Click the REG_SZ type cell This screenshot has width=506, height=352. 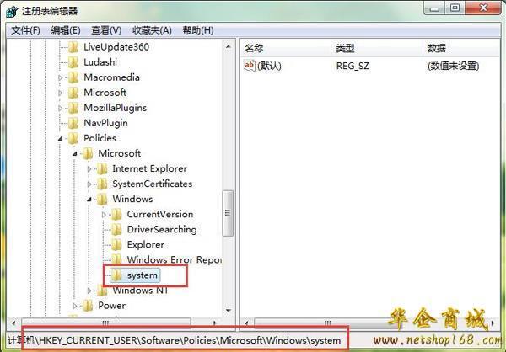click(x=353, y=66)
